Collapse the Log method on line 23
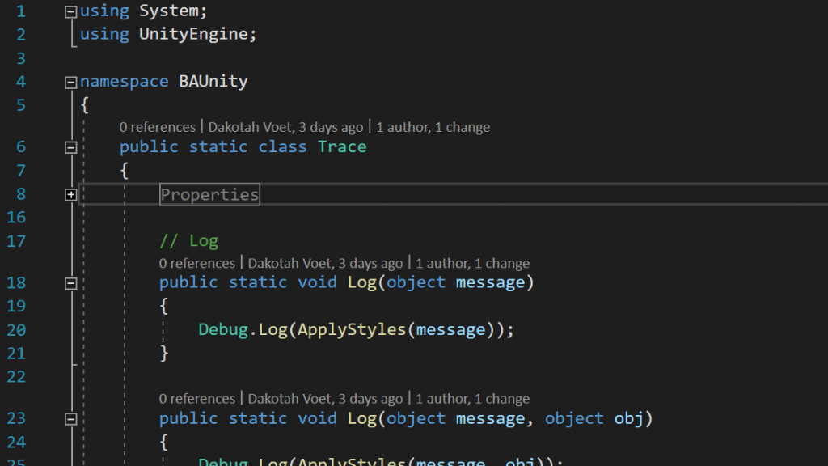828x466 pixels. click(70, 419)
